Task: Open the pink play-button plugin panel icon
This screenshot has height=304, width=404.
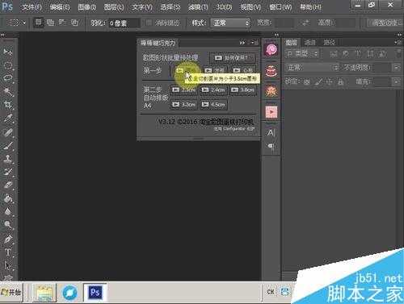Action: coord(271,112)
